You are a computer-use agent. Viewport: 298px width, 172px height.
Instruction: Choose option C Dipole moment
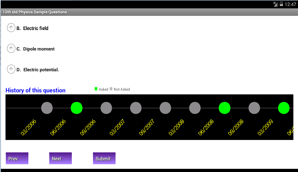pyautogui.click(x=11, y=48)
